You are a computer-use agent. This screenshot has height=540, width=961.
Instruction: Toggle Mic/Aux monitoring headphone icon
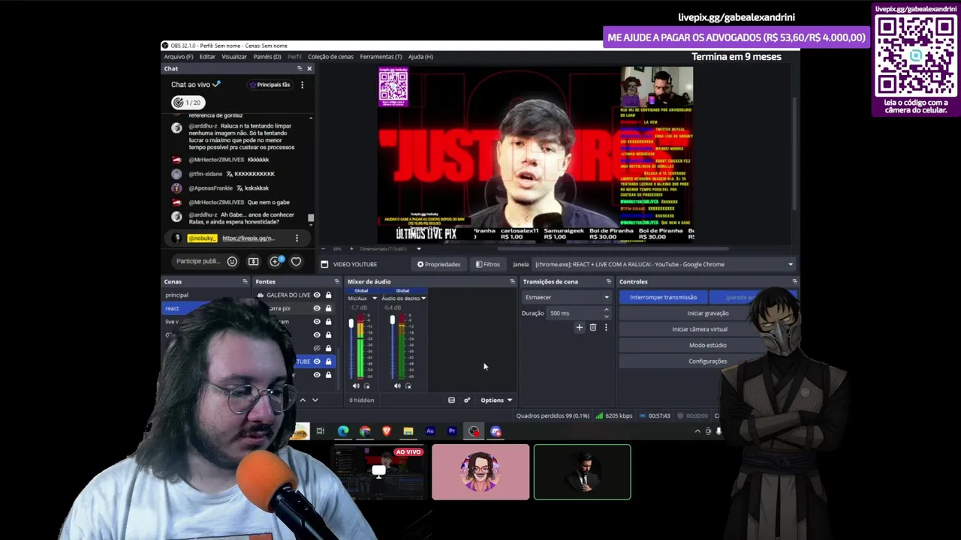[366, 385]
